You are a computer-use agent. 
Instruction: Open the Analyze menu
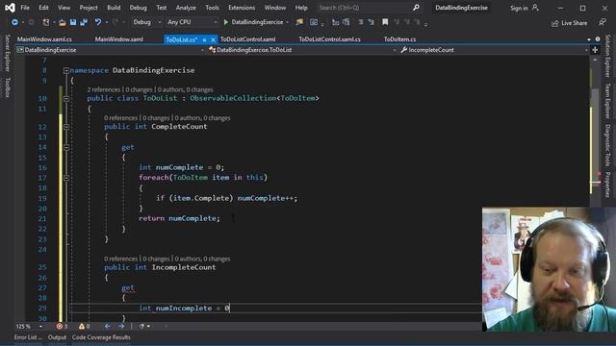(x=186, y=8)
